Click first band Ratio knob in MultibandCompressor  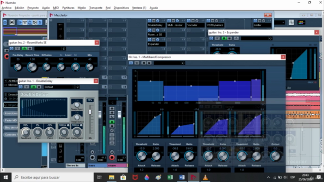tap(156, 156)
